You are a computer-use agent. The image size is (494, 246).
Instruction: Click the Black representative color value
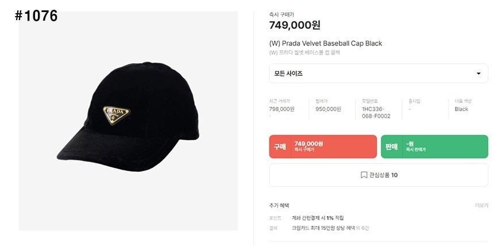pyautogui.click(x=461, y=109)
